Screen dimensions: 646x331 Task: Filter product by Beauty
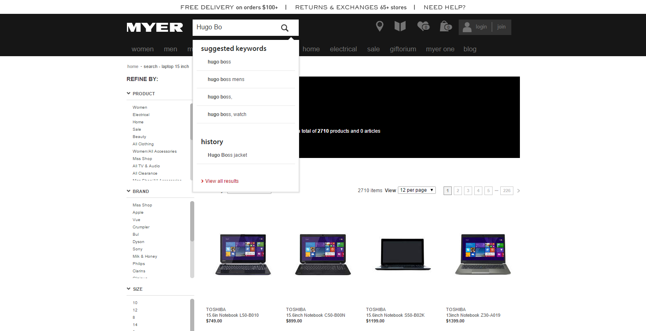click(139, 137)
